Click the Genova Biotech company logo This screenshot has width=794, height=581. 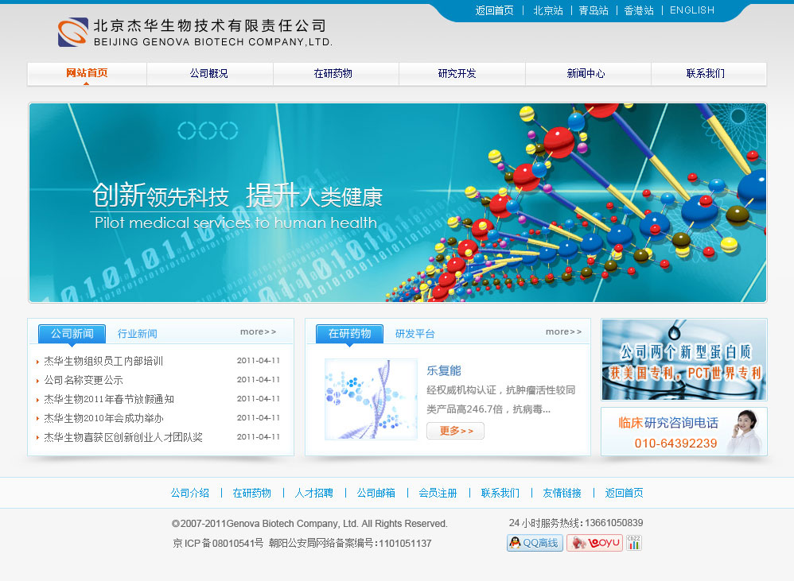[73, 33]
